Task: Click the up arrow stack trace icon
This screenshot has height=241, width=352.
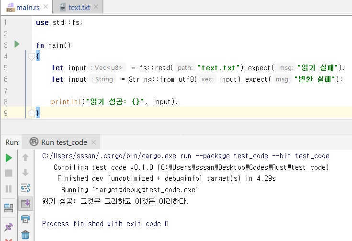Action: tap(25, 157)
